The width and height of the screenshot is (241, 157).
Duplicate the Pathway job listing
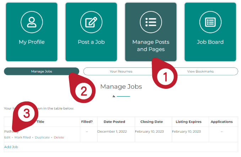42,137
